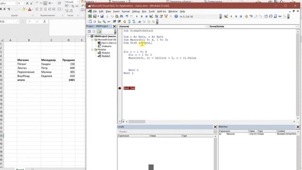This screenshot has height=170, width=302.
Task: Open the View menu
Action: pos(108,11)
